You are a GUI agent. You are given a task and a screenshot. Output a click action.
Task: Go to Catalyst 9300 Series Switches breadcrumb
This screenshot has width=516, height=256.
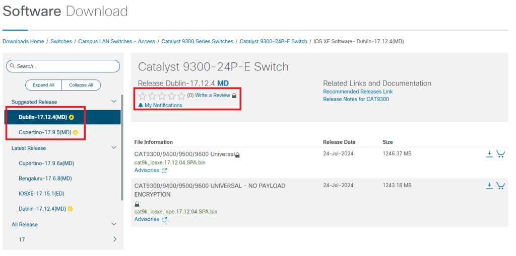[197, 42]
